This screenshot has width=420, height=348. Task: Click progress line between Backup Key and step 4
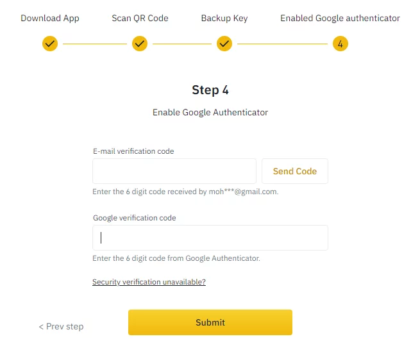tap(282, 44)
